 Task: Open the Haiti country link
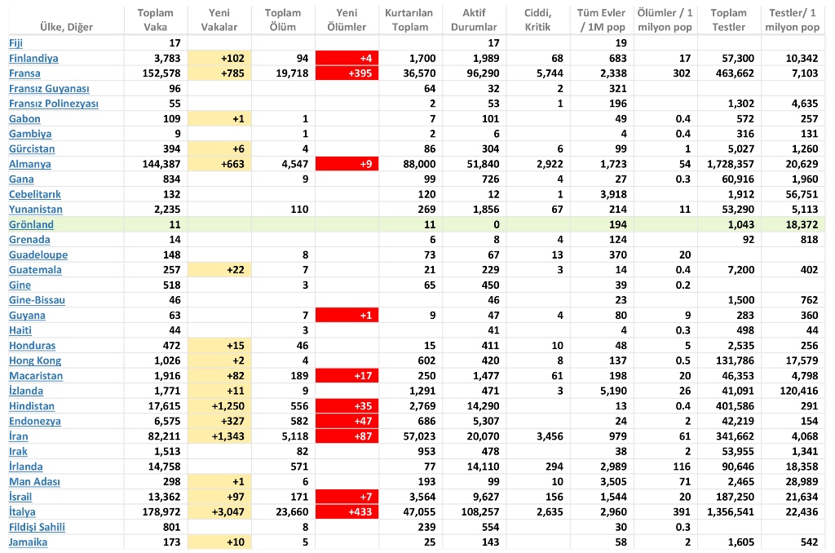click(x=20, y=330)
